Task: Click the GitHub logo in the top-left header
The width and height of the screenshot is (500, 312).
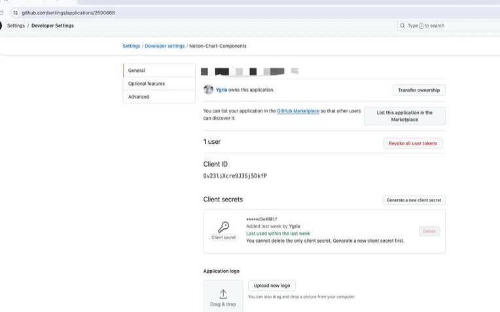Action: (x=1, y=26)
